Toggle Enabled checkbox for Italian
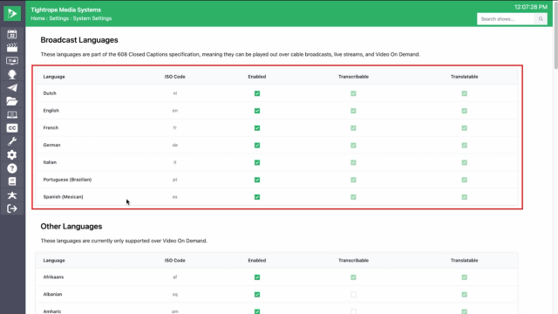 257,163
